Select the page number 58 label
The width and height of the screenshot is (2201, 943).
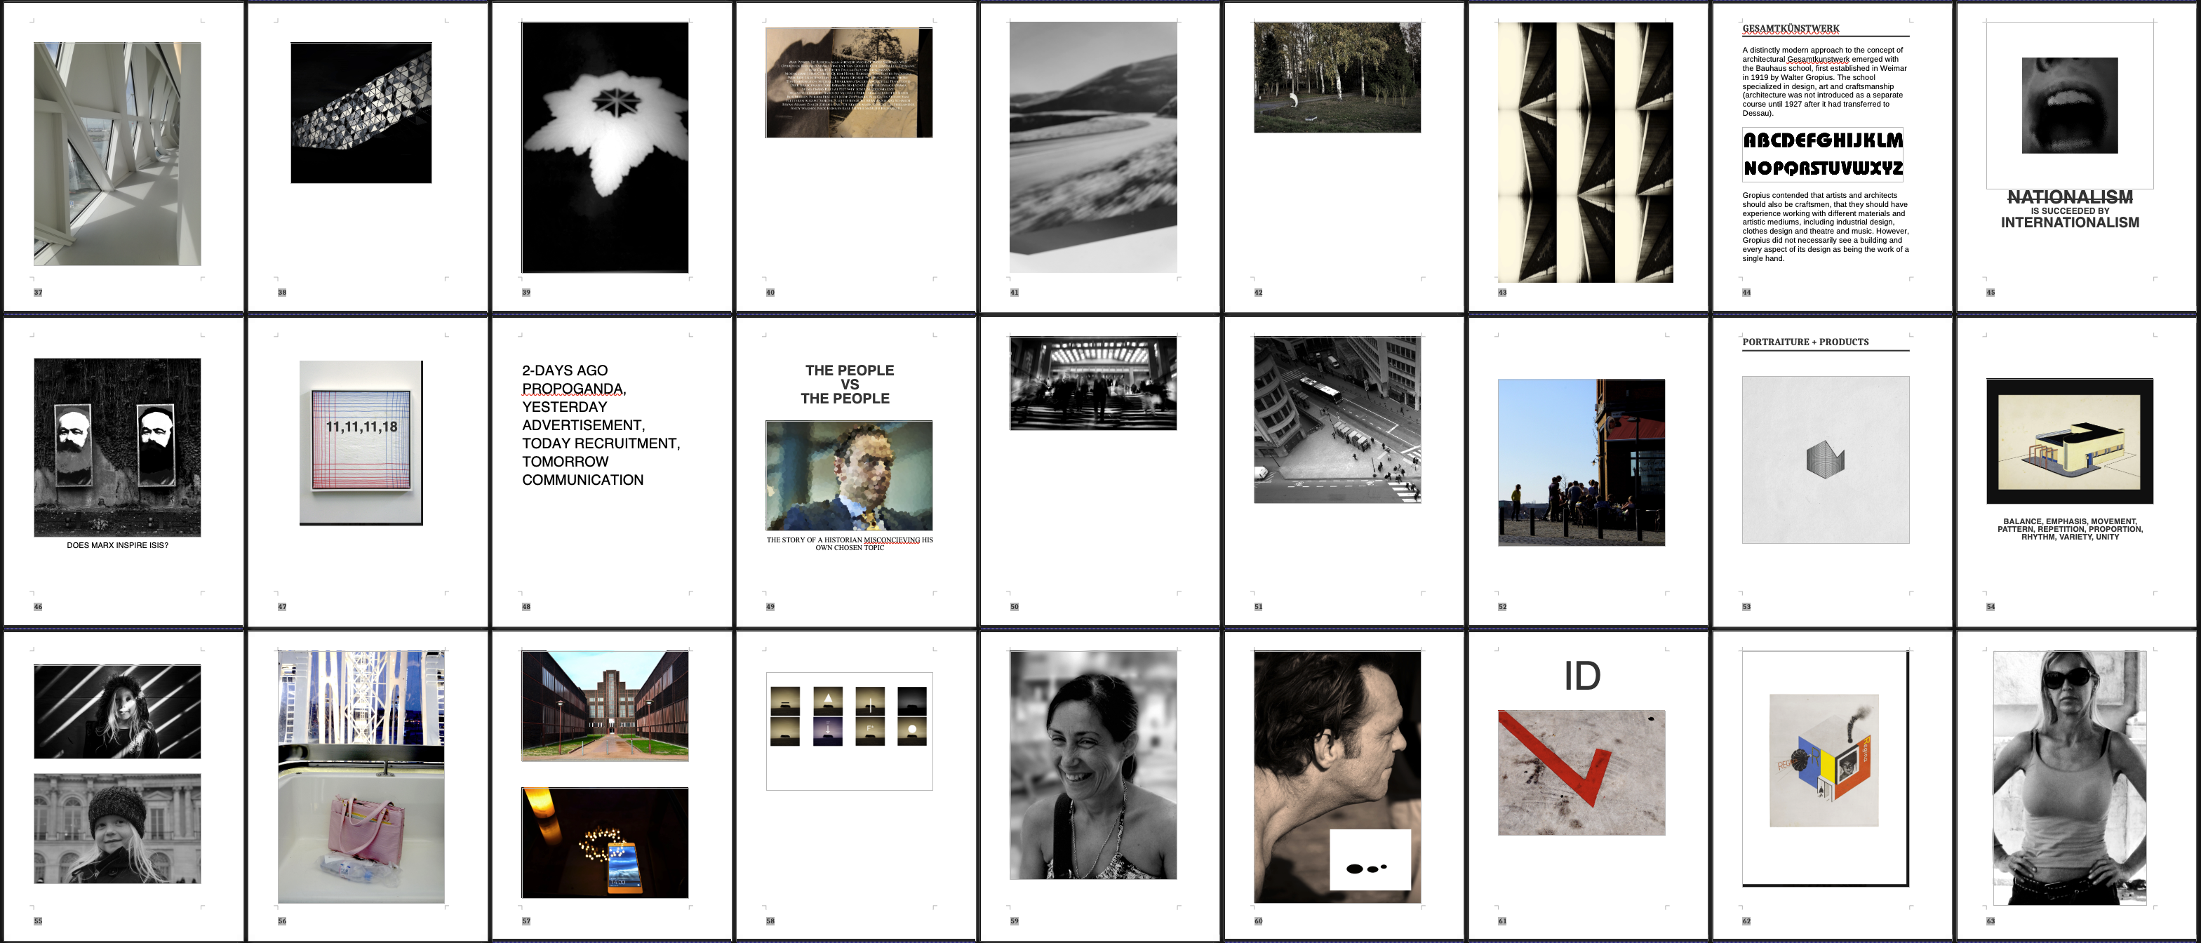coord(770,921)
